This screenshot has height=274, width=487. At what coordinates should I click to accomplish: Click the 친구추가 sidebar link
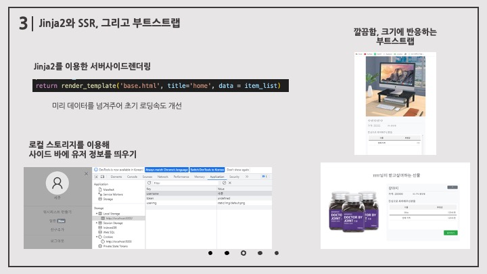(x=57, y=229)
